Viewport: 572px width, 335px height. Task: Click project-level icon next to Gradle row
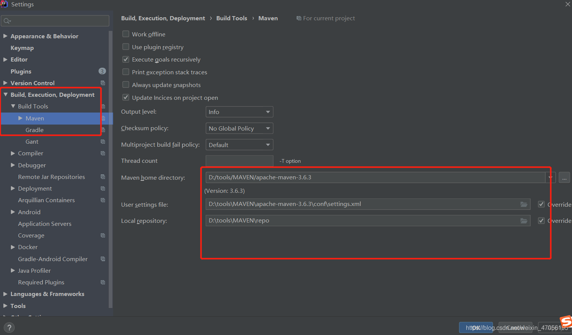103,130
